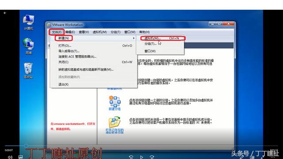Toggle the subtitles icon beside the volume
The height and width of the screenshot is (159, 283).
pyautogui.click(x=21, y=157)
